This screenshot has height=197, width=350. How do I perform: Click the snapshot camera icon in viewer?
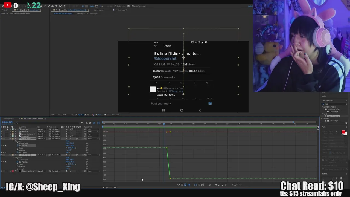(105, 115)
